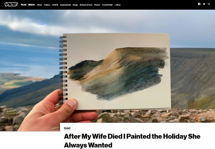215x149 pixels.
Task: Select the LGBTQ menu item
Action: (x=55, y=5)
